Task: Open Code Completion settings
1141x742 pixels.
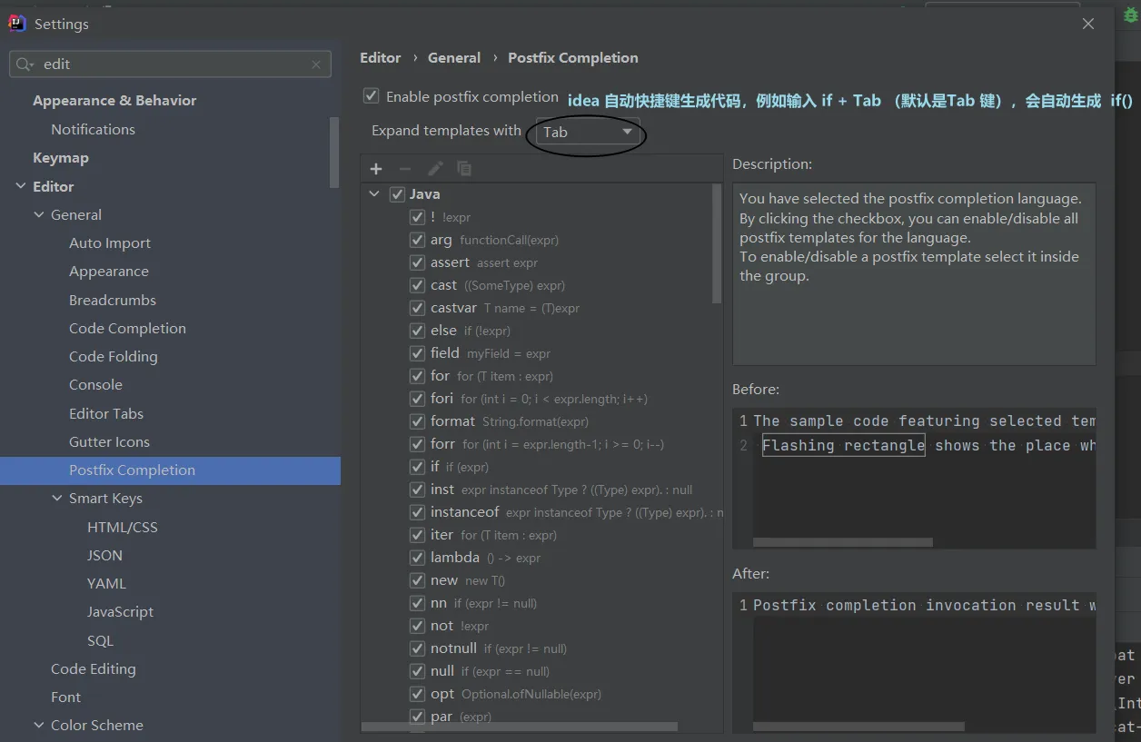Action: click(x=127, y=329)
